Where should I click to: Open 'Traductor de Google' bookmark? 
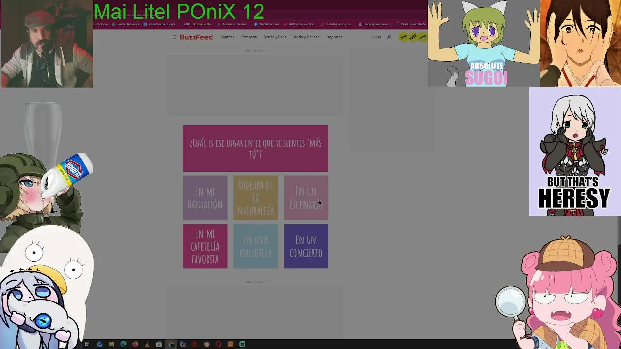click(160, 24)
